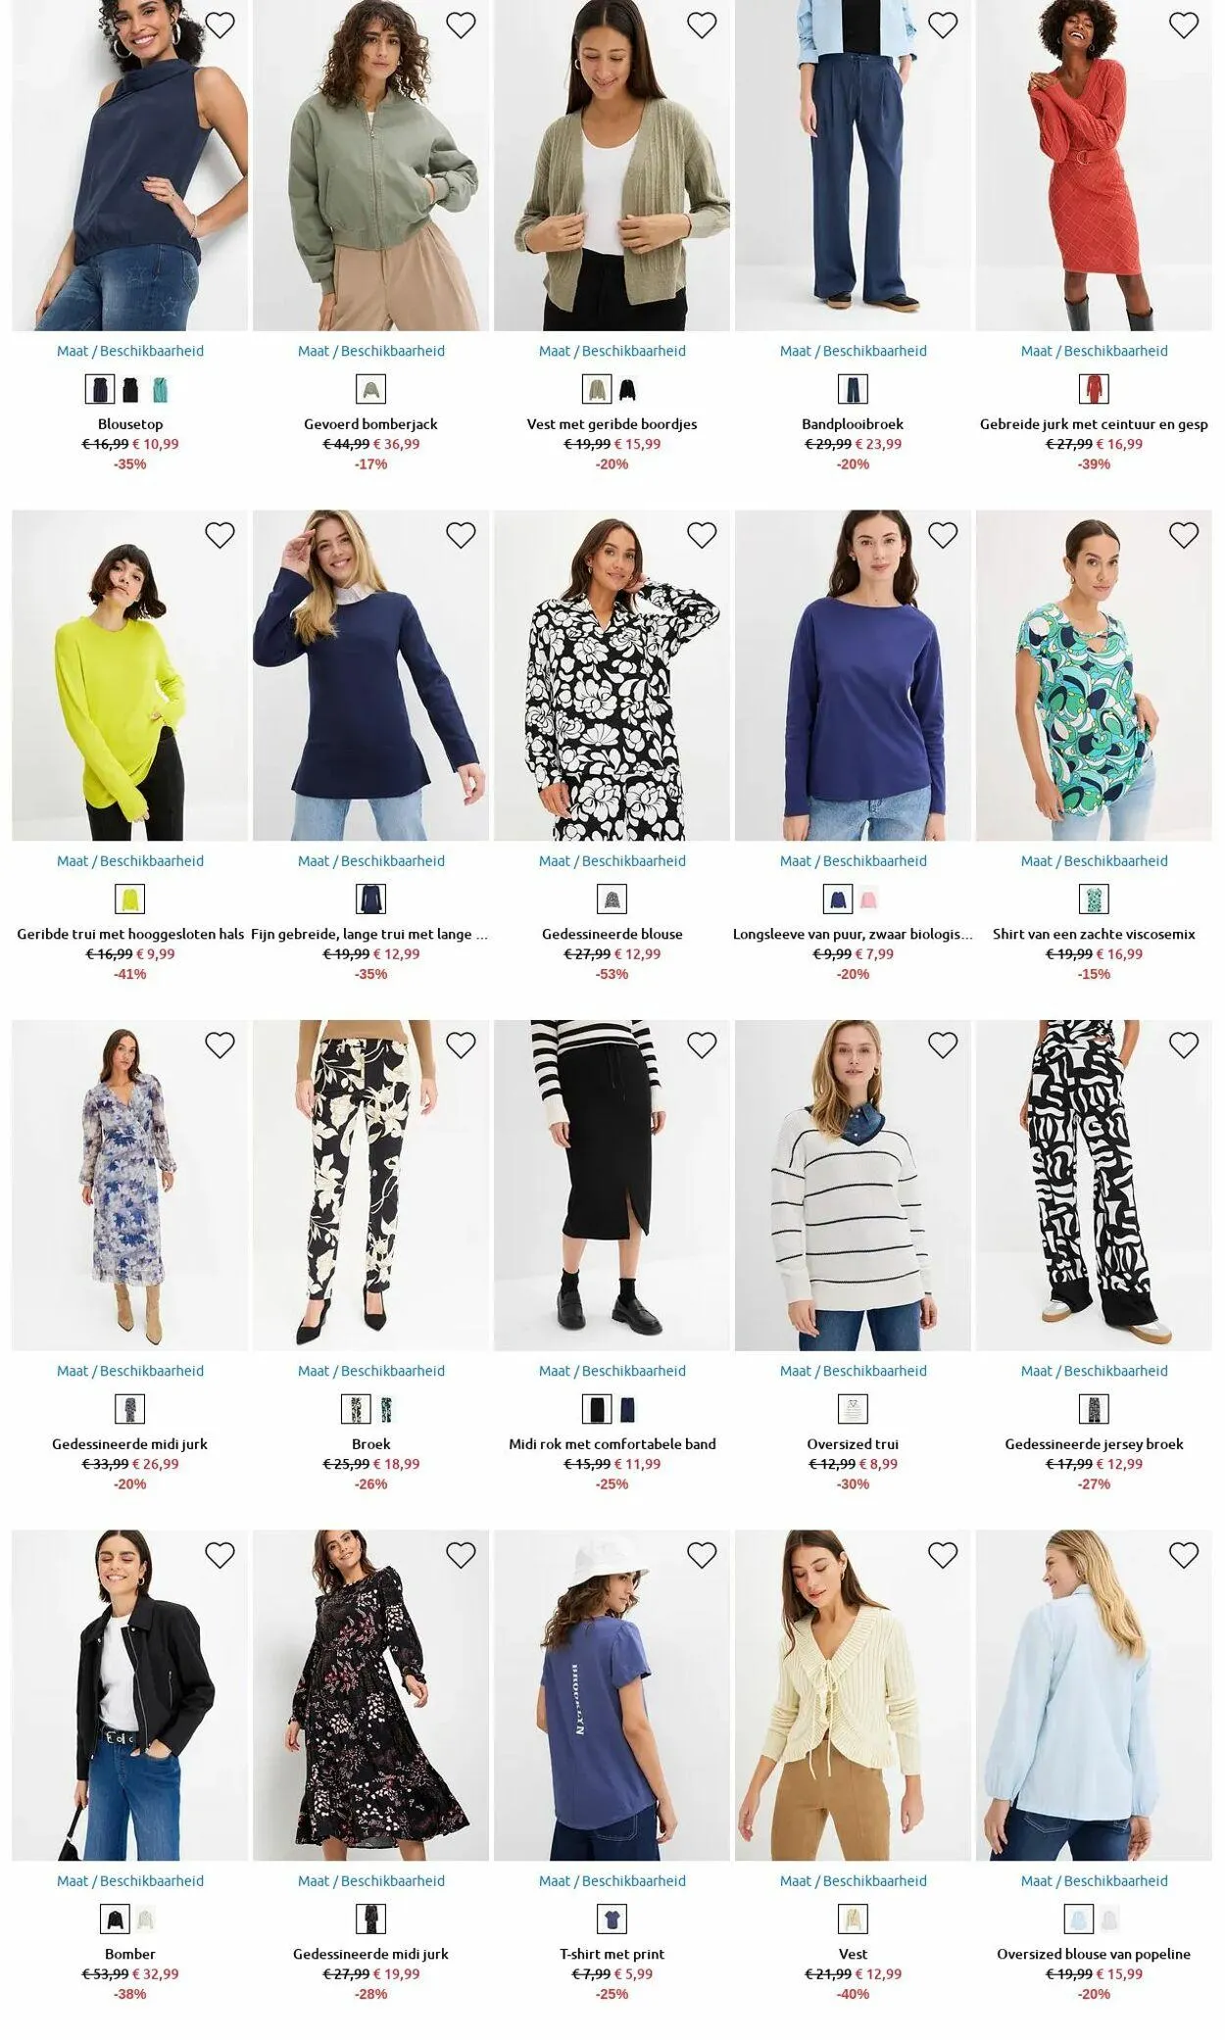The height and width of the screenshot is (2040, 1225).
Task: Expand Maat / Beschikbaarheid under the yellow Geribde trui
Action: click(130, 861)
